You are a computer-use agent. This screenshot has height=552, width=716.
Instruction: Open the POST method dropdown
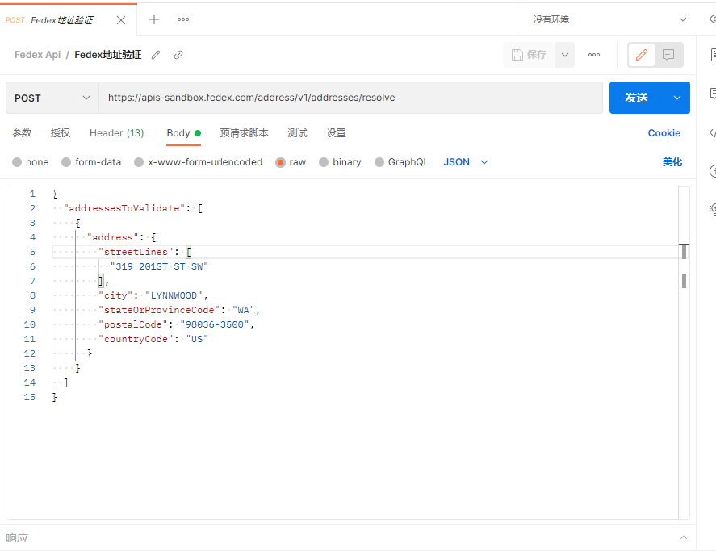(x=52, y=98)
